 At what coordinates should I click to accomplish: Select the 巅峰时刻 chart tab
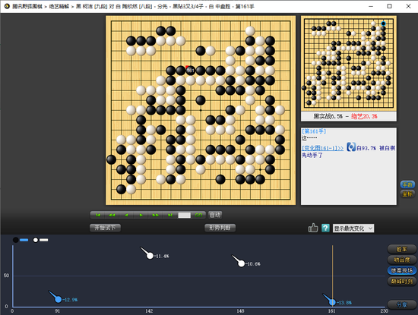point(402,281)
